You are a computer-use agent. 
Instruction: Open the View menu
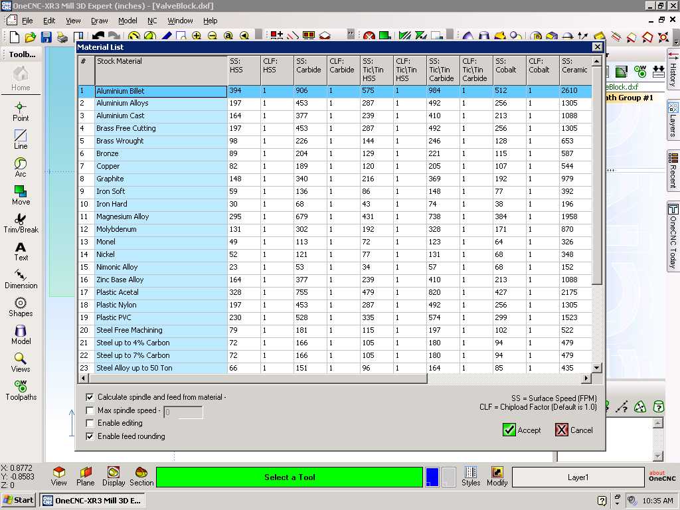click(x=73, y=21)
